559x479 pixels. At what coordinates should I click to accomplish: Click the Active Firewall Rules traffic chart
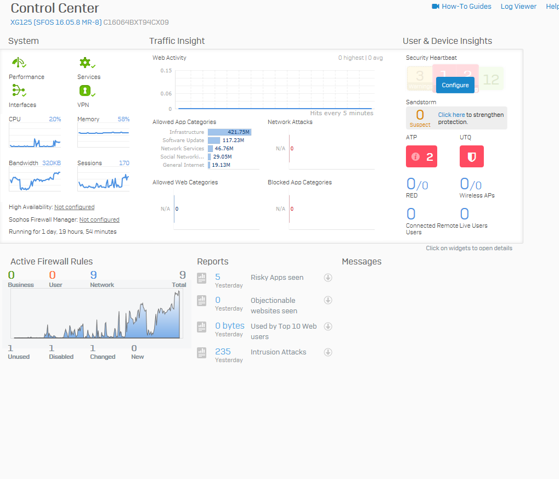point(96,313)
